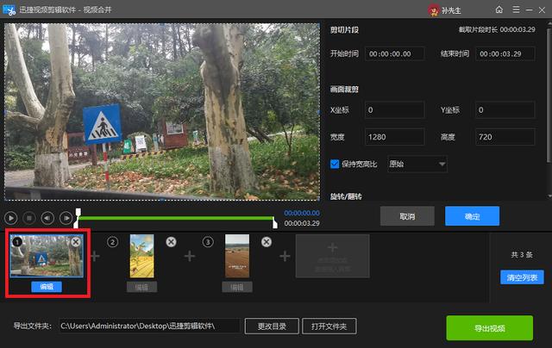Step back to the previous frame

pyautogui.click(x=47, y=218)
